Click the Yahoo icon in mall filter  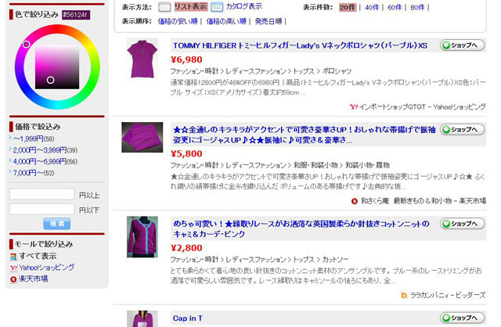(13, 268)
